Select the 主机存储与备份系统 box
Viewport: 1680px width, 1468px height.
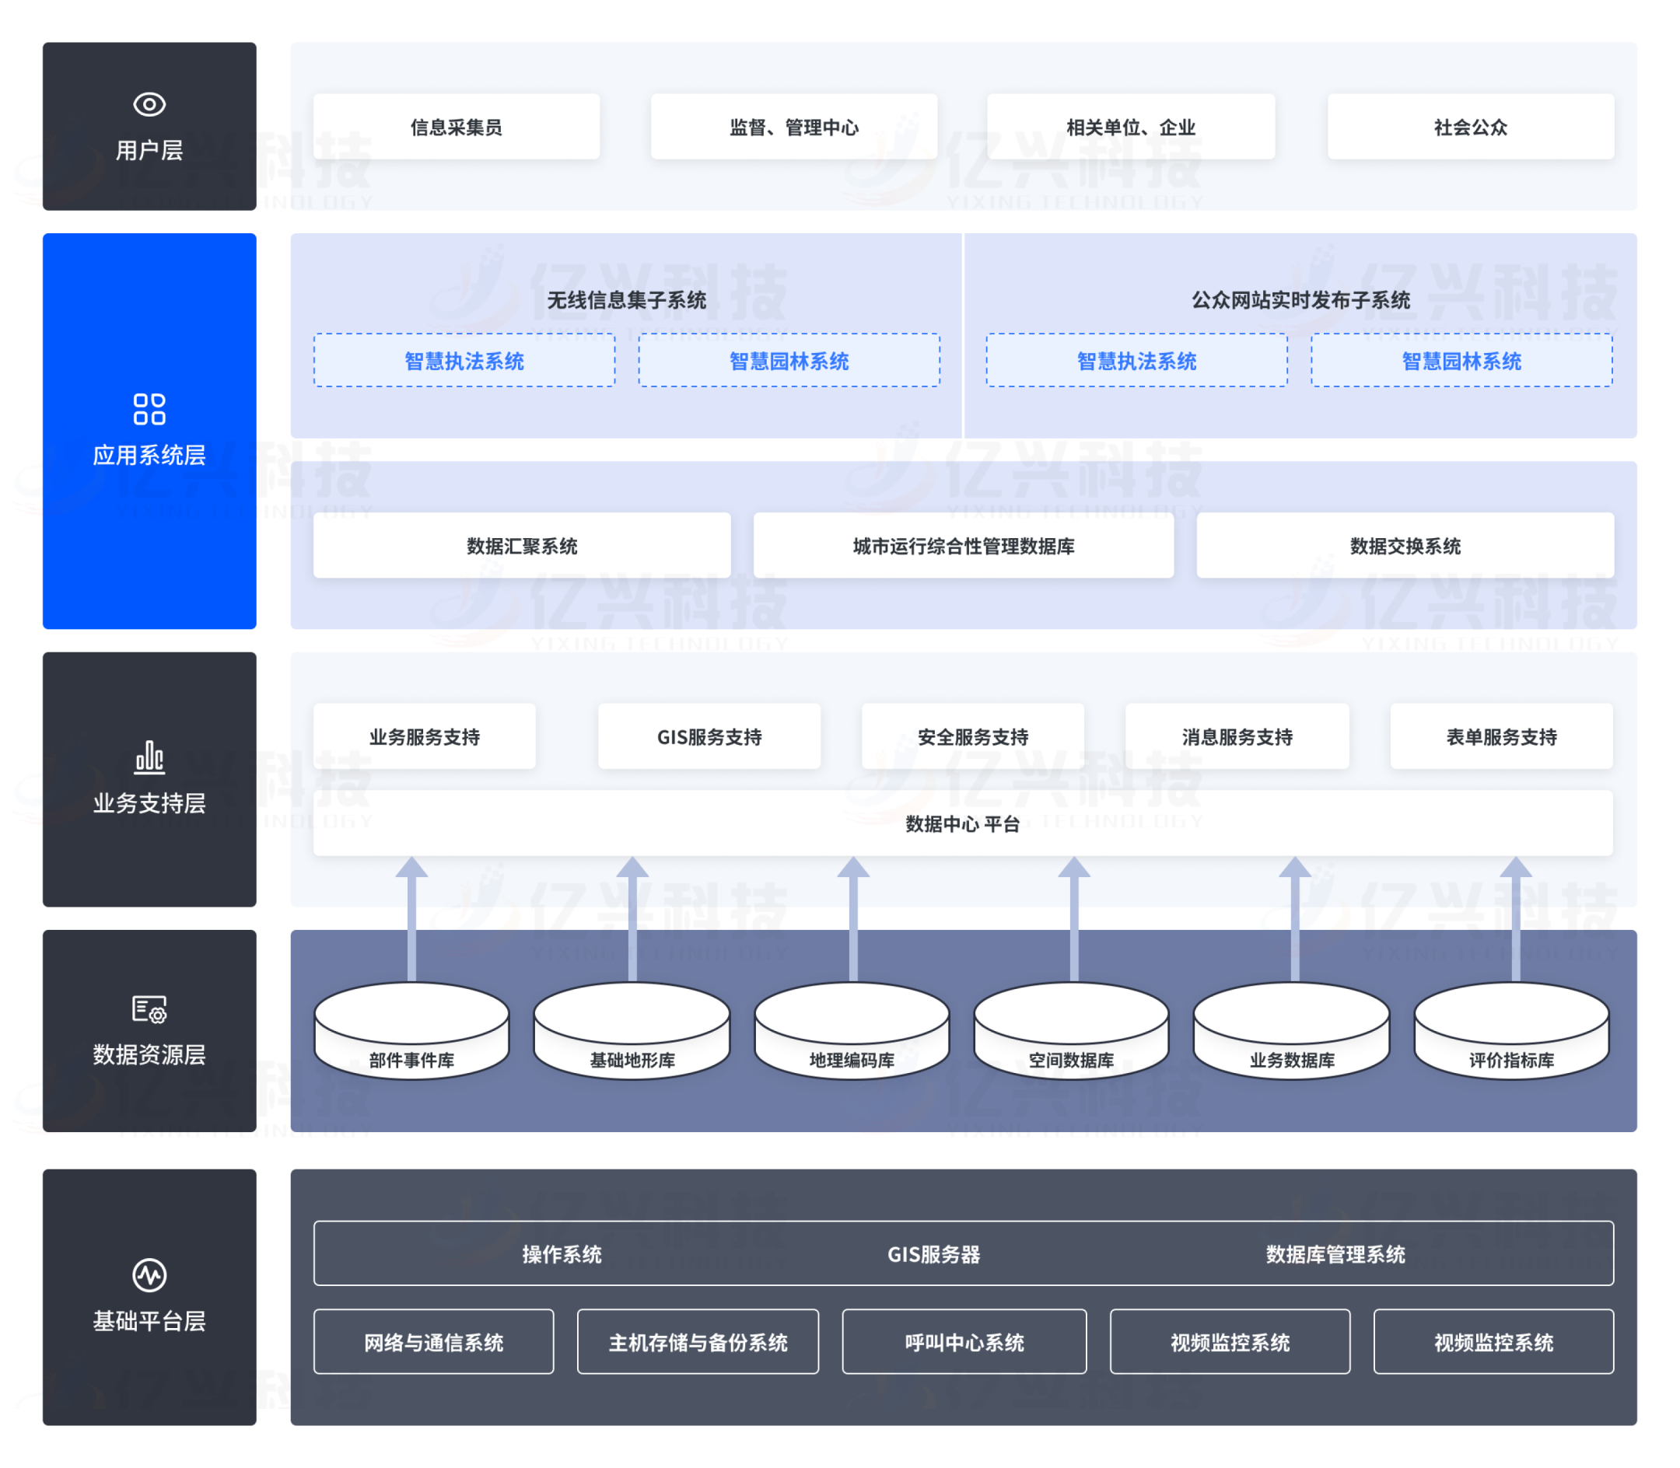click(x=698, y=1342)
